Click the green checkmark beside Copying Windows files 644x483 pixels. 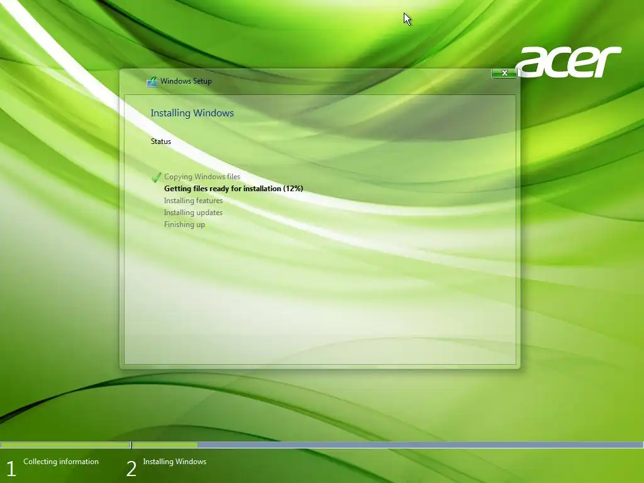point(156,177)
